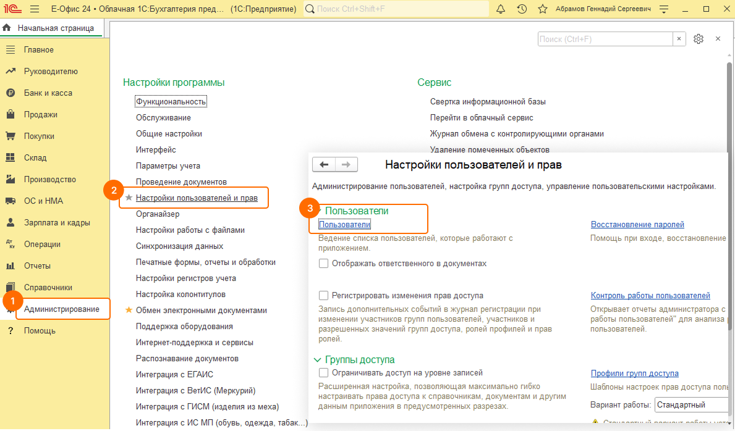Select Банк и касса section
Screen dimensions: 735x431
pyautogui.click(x=48, y=93)
